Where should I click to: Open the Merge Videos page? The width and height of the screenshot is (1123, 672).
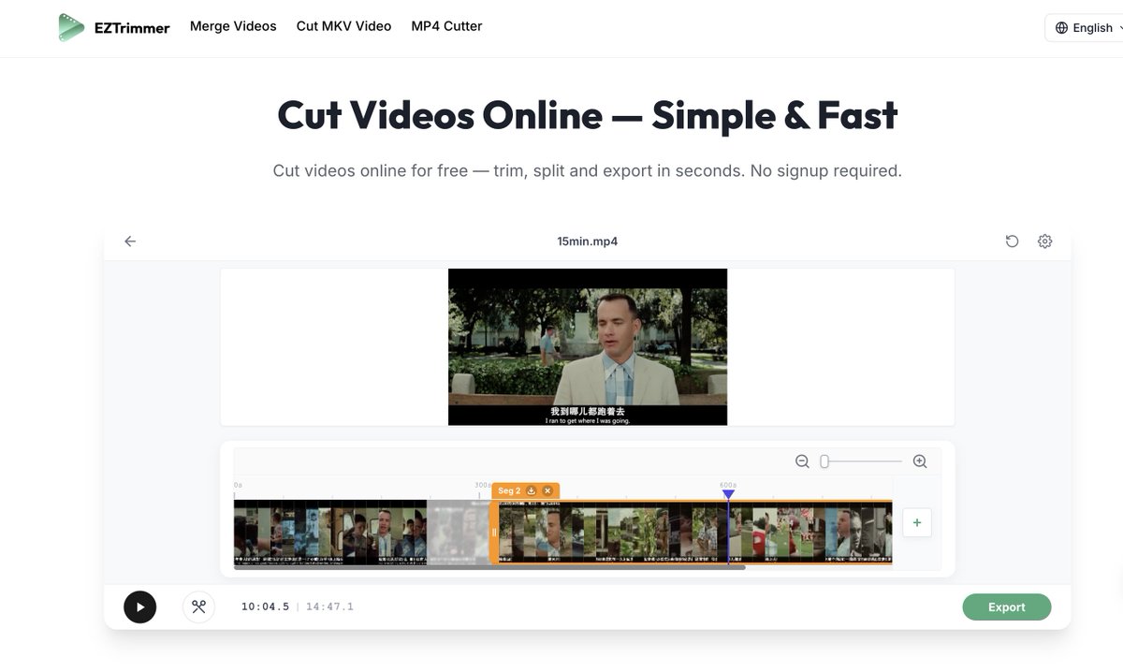pos(233,26)
